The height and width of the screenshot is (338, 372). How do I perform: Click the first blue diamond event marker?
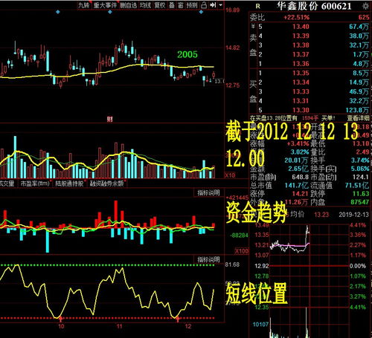tap(58, 12)
